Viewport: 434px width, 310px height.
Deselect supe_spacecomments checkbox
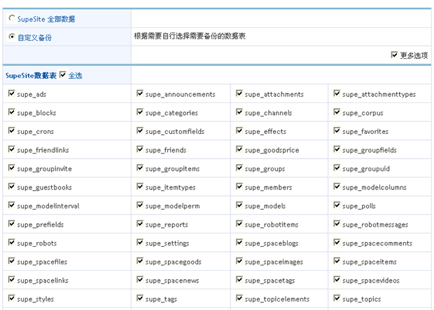337,242
